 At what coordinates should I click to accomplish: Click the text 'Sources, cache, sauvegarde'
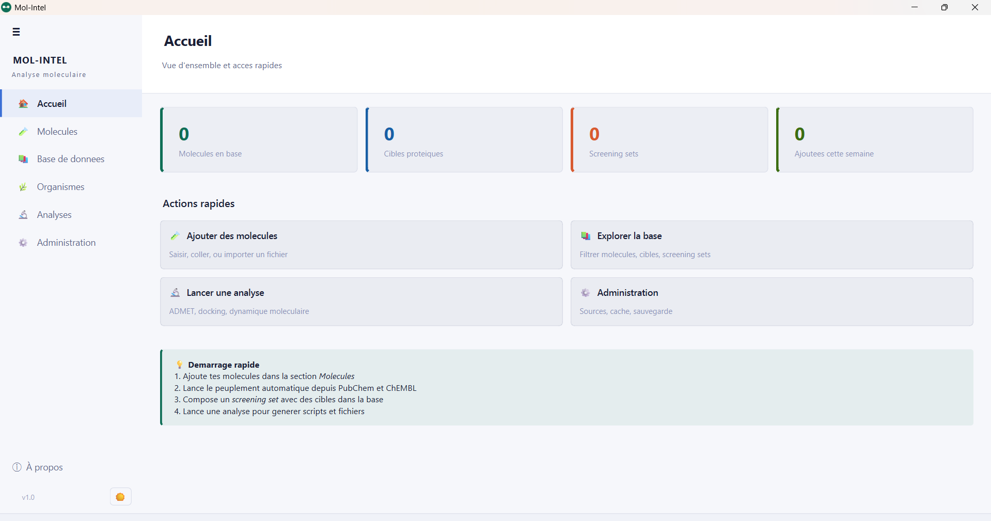626,311
